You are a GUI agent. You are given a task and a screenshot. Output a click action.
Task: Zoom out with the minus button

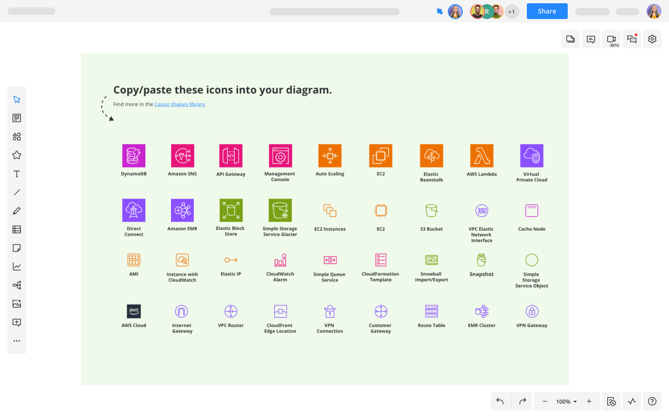pyautogui.click(x=545, y=401)
